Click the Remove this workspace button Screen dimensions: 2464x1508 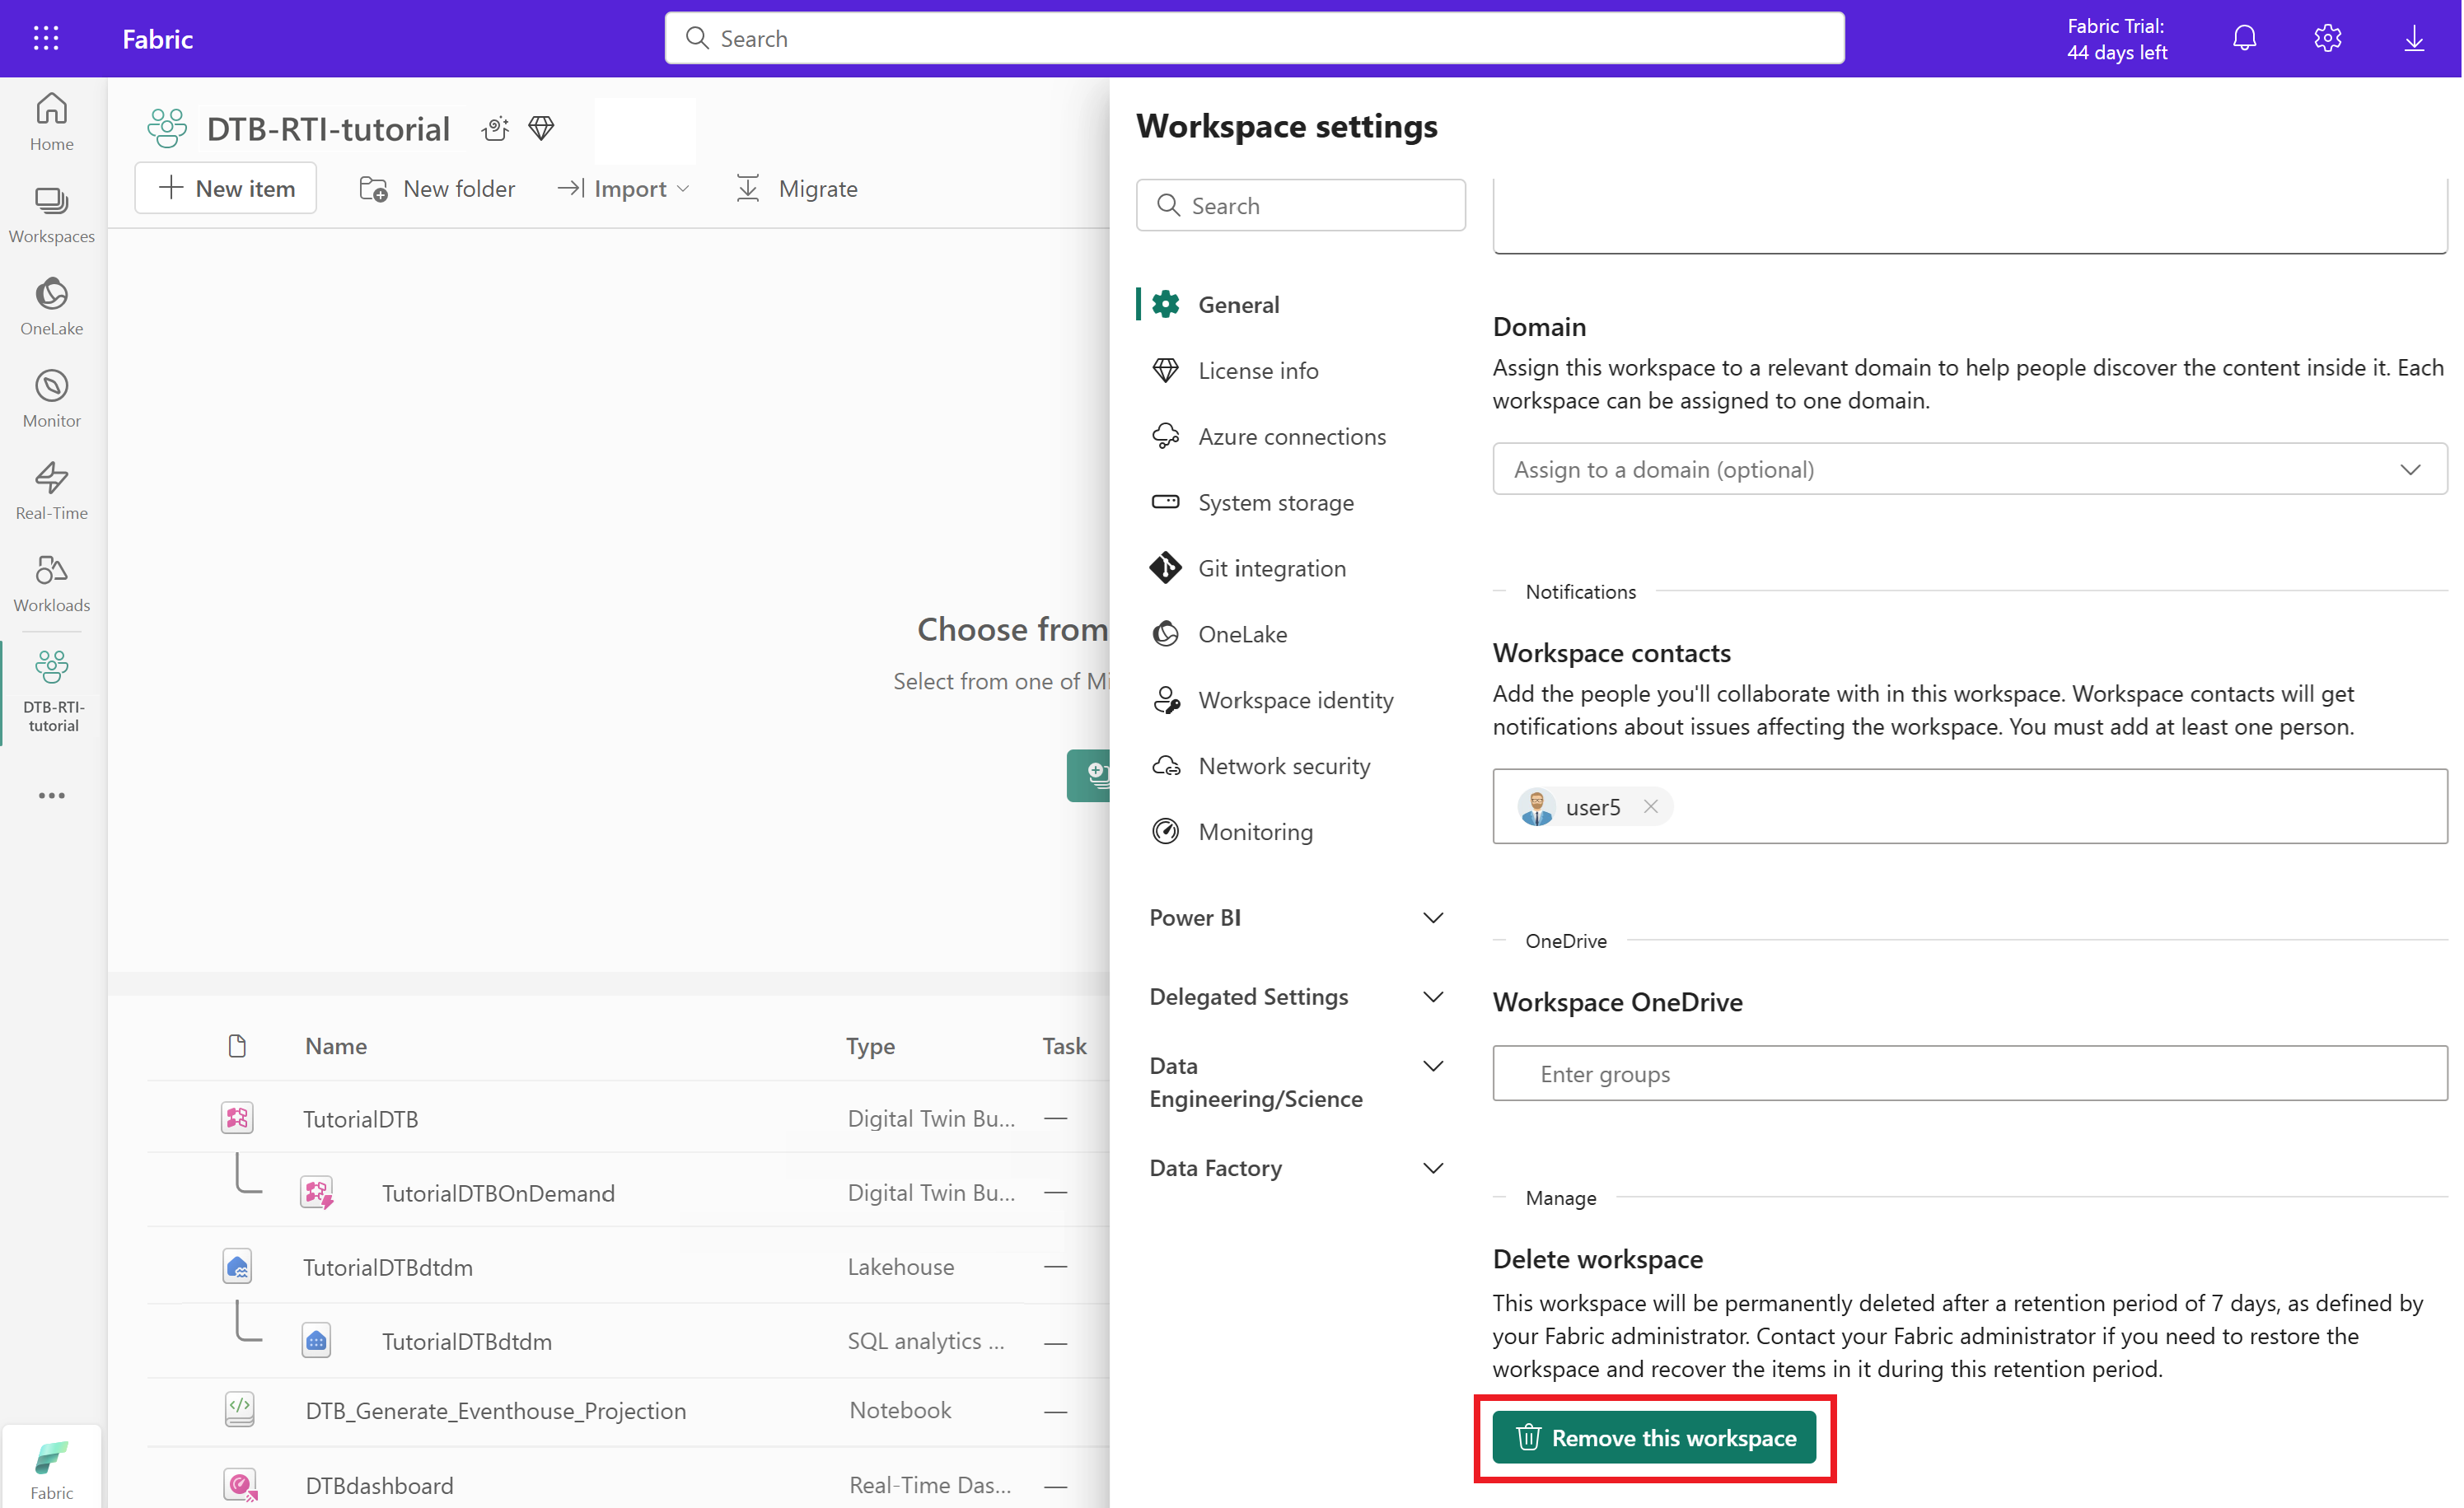[1654, 1438]
